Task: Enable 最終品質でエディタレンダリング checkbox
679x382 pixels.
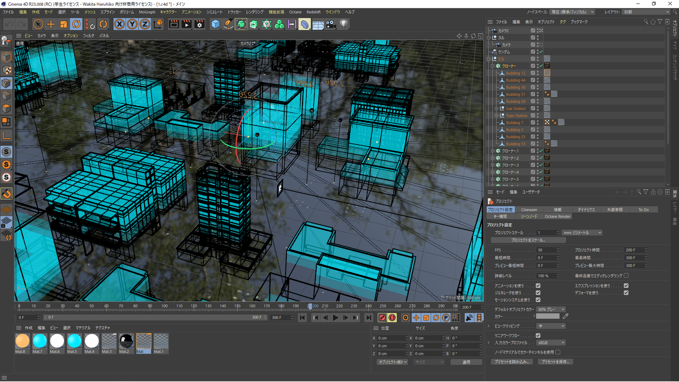Action: pyautogui.click(x=626, y=275)
